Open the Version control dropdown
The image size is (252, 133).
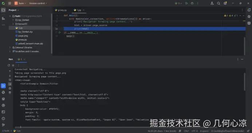pyautogui.click(x=38, y=3)
